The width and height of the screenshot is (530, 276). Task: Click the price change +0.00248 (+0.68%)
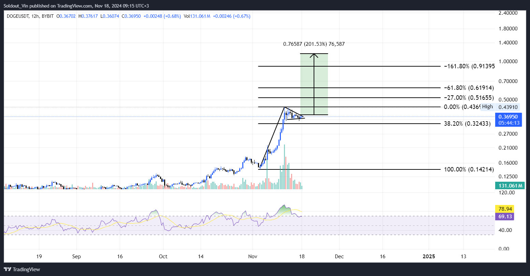pyautogui.click(x=163, y=16)
